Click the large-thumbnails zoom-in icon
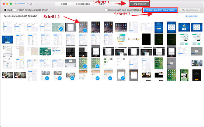 point(31,4)
